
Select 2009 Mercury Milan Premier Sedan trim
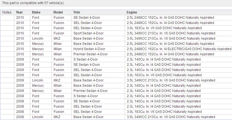[91, 91]
